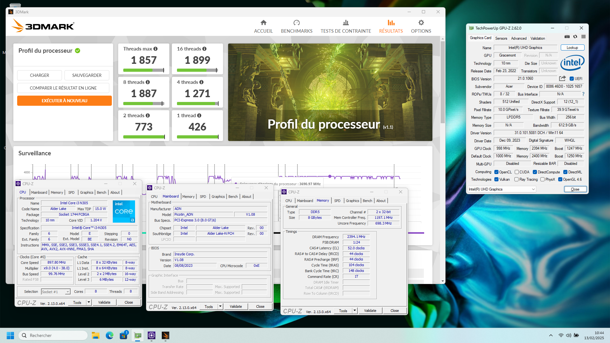Open the GPU-Z hamburger menu
Viewport: 610px width, 343px height.
coord(583,37)
